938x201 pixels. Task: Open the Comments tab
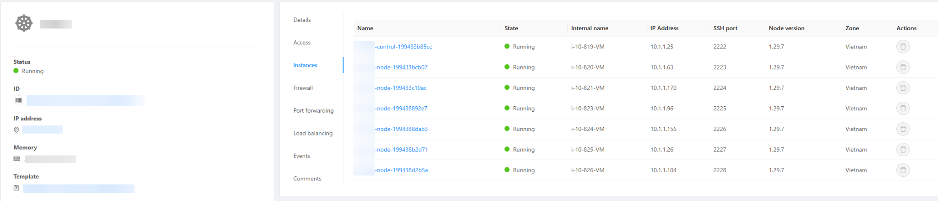pos(307,179)
